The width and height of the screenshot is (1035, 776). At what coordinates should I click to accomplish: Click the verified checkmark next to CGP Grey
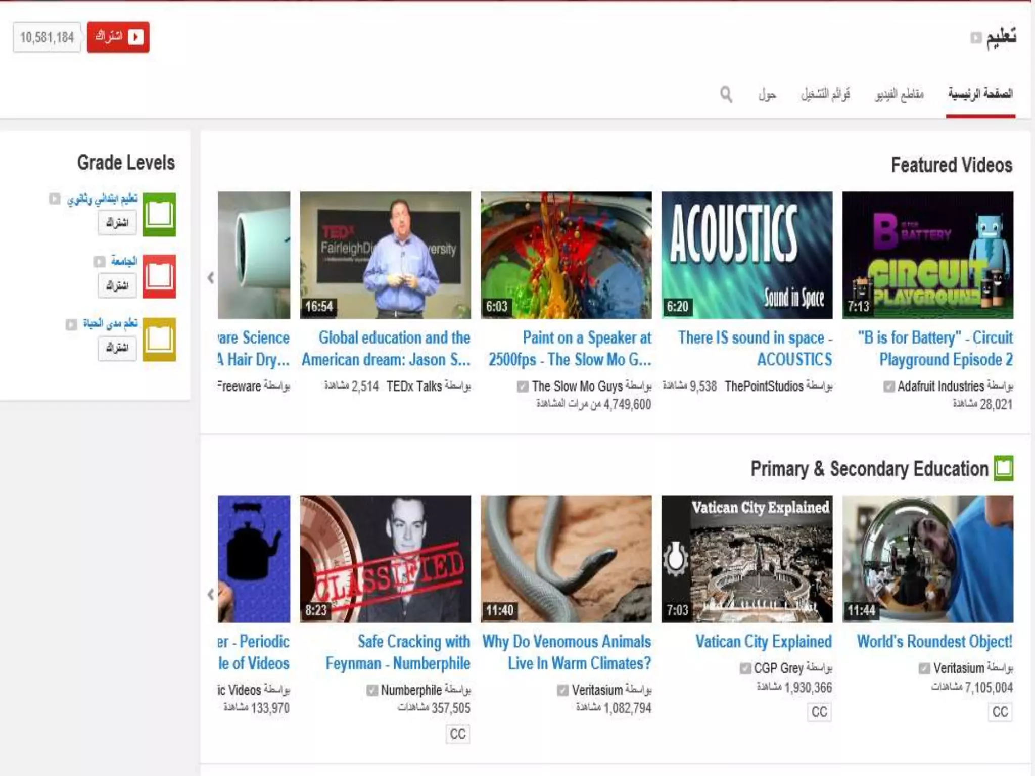(745, 668)
